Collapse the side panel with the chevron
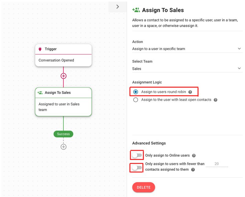Viewport: 245px width, 197px height. [118, 6]
